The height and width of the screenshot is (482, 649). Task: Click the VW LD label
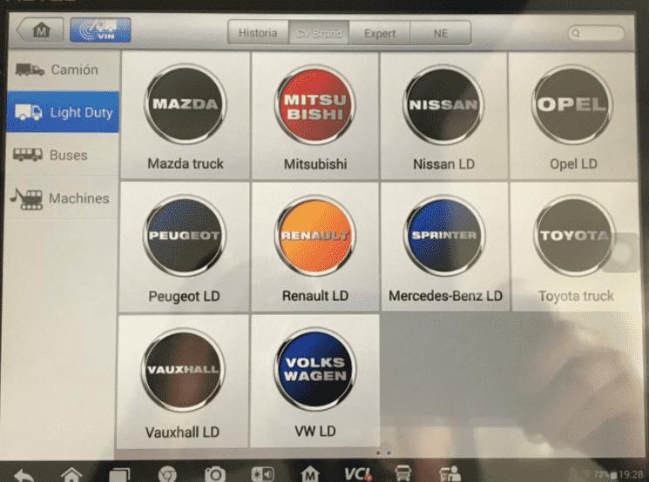click(x=315, y=432)
